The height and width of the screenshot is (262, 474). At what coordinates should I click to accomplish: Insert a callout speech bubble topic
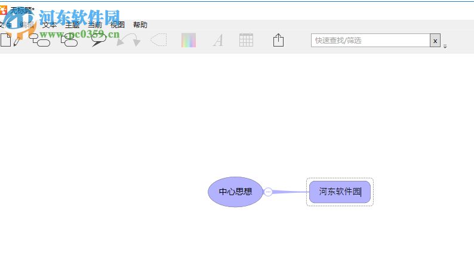(x=99, y=40)
